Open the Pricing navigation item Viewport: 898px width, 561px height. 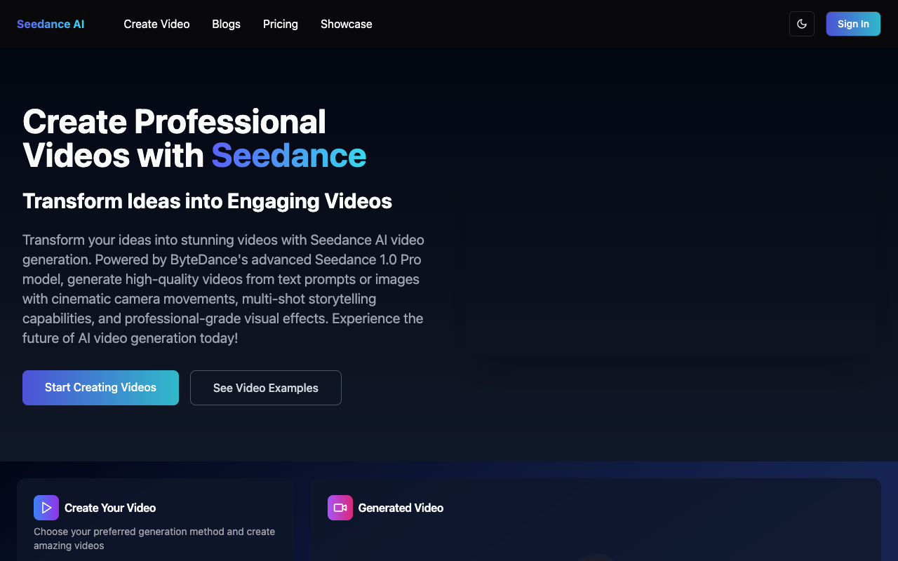[281, 24]
